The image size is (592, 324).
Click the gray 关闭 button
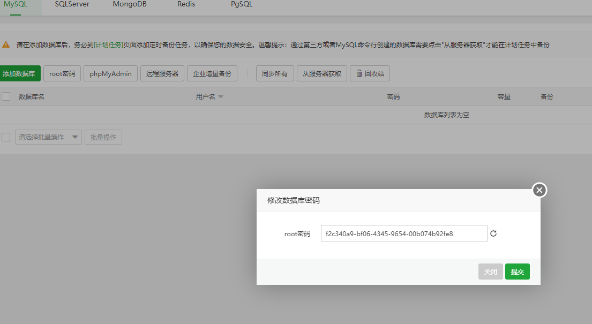(x=490, y=272)
